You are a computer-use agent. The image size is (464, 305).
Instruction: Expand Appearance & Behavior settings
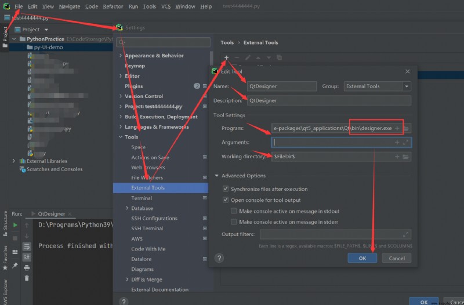pyautogui.click(x=121, y=55)
